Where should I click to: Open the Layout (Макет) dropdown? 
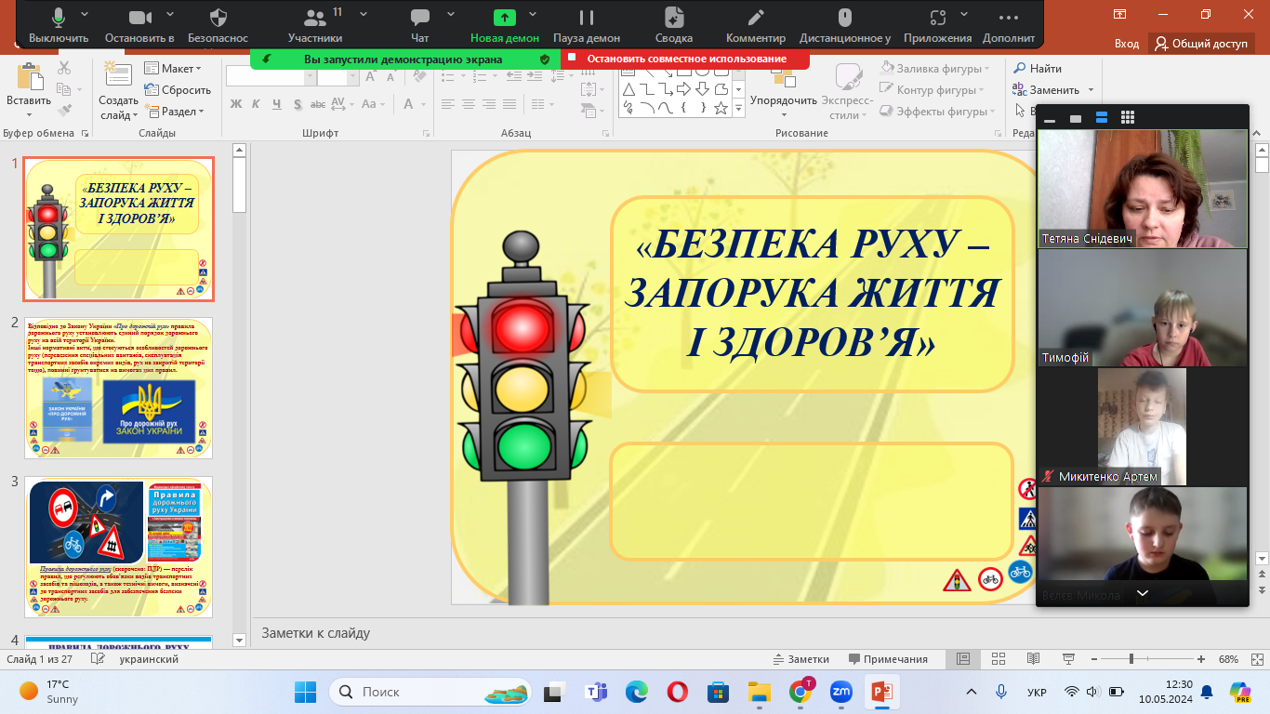(x=174, y=69)
